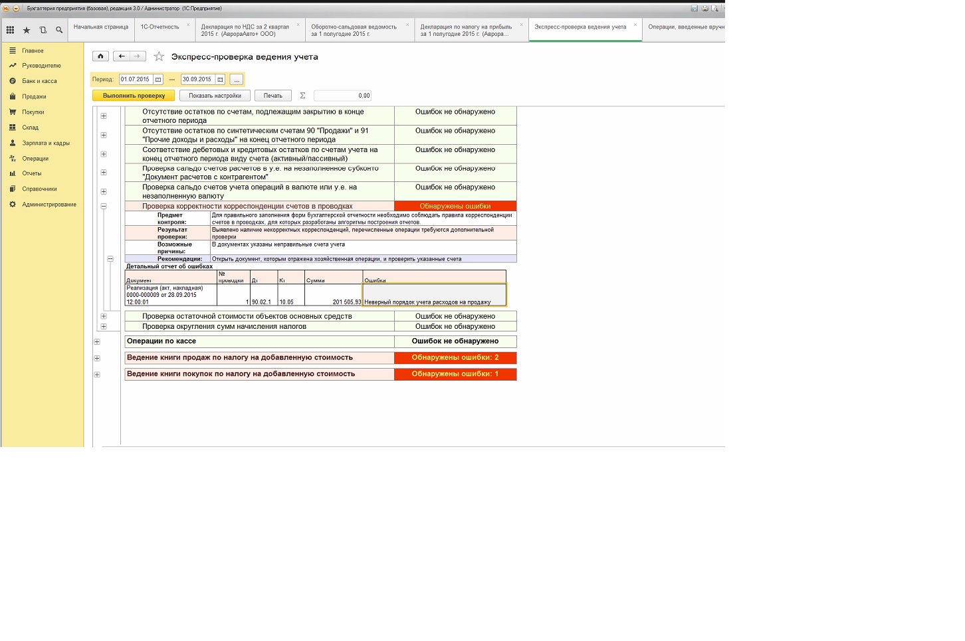
Task: Click the period start date field
Action: click(136, 80)
